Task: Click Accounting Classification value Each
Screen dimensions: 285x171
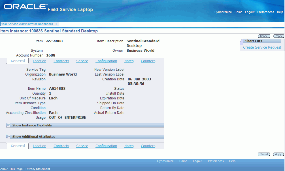Action: 53,113
